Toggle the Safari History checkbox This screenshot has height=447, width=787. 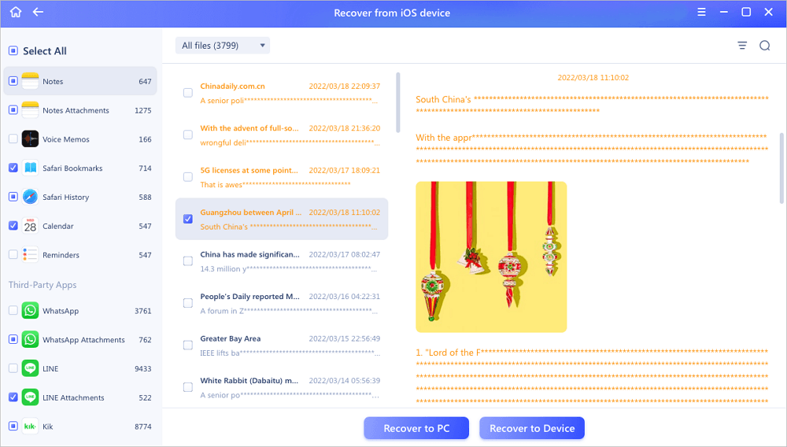tap(13, 197)
